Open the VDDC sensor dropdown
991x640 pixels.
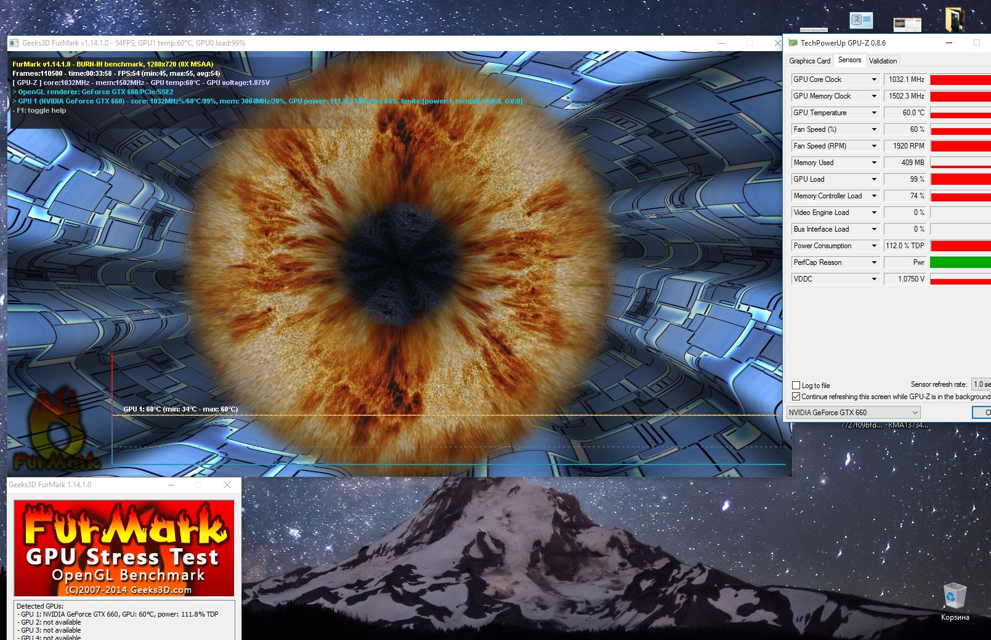pos(873,279)
